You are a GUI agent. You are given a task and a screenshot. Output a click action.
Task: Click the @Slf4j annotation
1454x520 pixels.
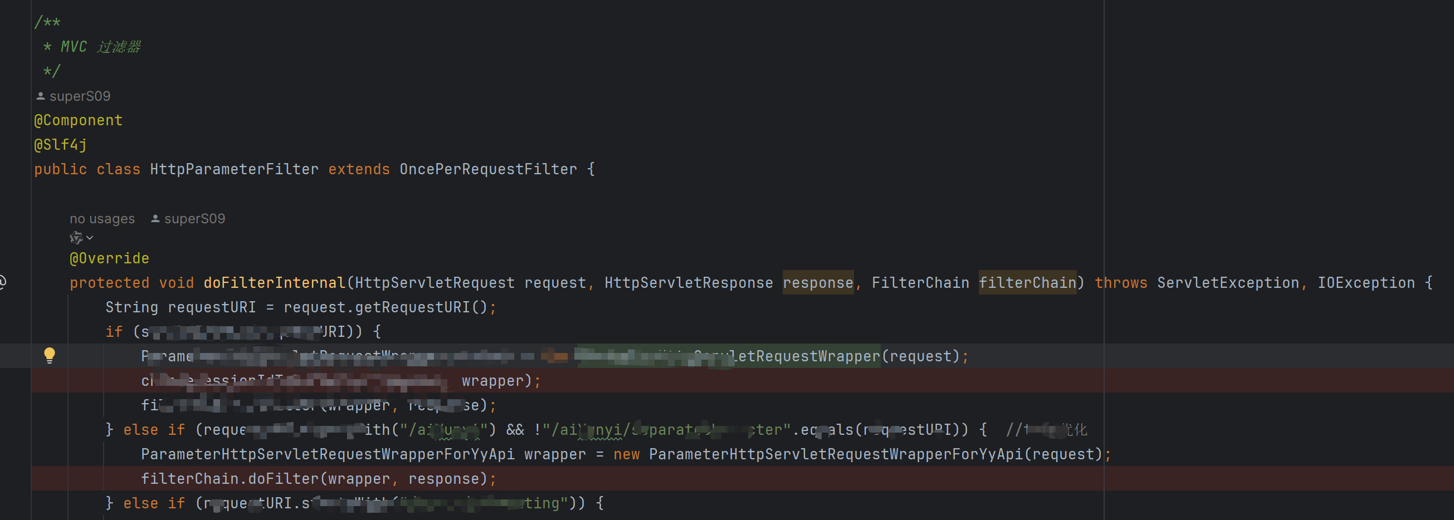point(60,145)
